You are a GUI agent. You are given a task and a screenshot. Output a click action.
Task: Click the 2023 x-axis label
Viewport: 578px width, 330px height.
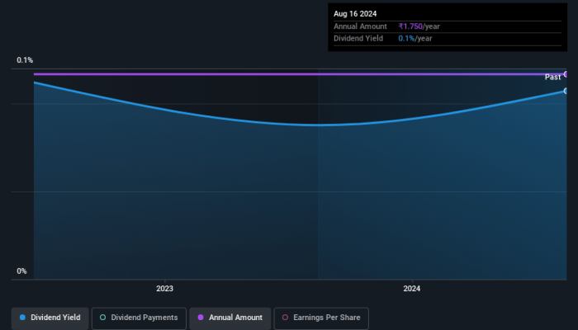(x=164, y=289)
